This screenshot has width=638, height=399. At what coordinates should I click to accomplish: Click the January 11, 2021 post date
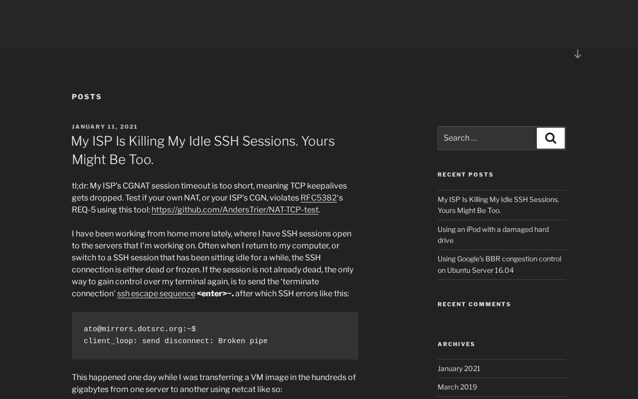(x=105, y=127)
